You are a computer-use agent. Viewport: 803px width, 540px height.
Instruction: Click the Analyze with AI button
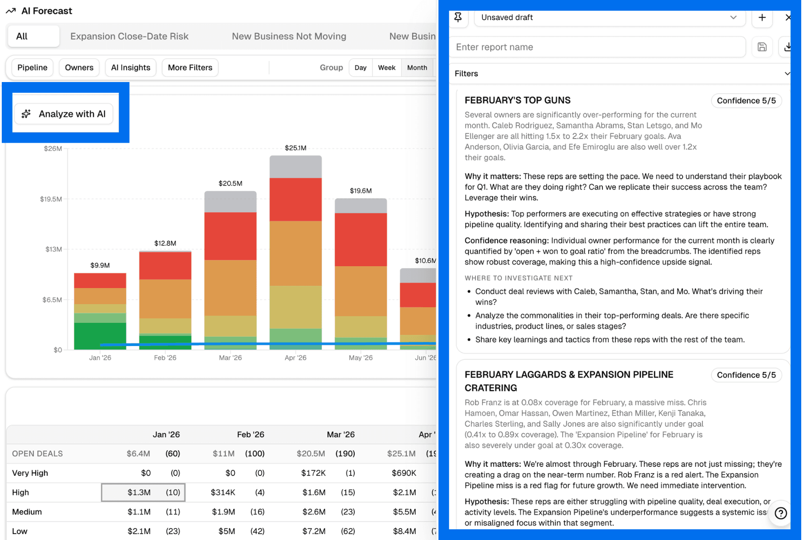pyautogui.click(x=64, y=114)
